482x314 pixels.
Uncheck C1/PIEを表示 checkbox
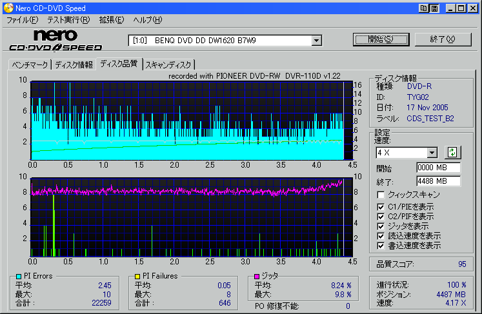pyautogui.click(x=381, y=206)
